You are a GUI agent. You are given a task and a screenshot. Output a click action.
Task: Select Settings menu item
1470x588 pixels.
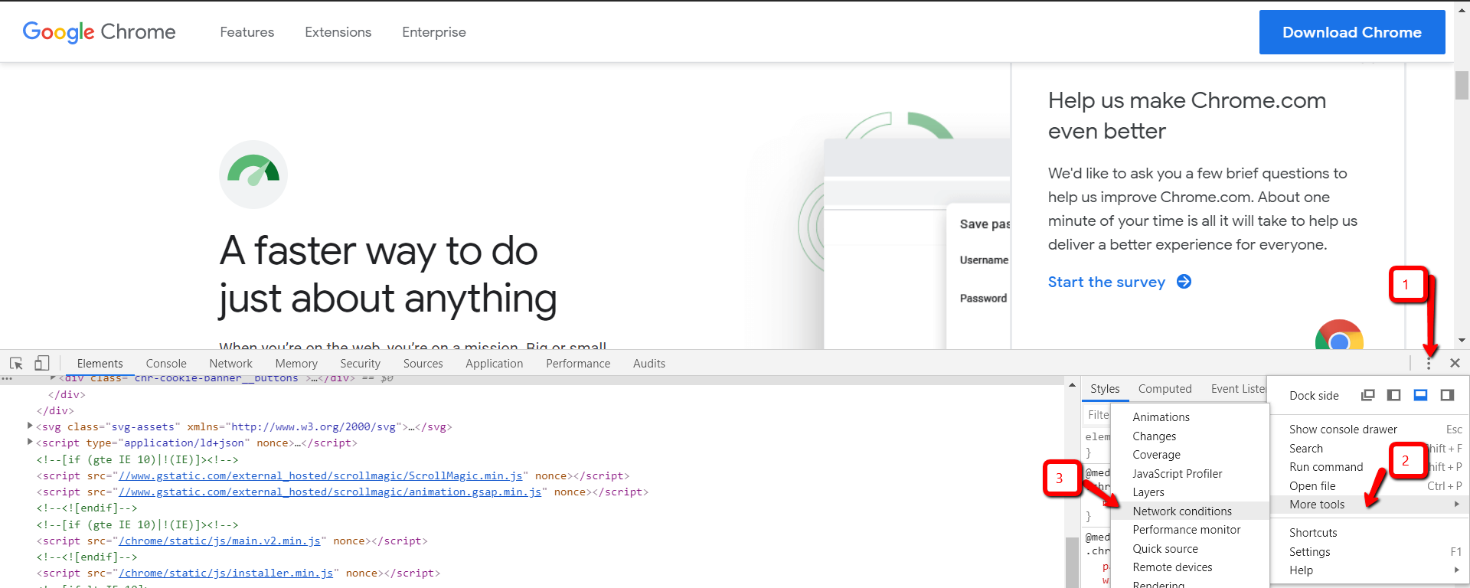point(1369,552)
